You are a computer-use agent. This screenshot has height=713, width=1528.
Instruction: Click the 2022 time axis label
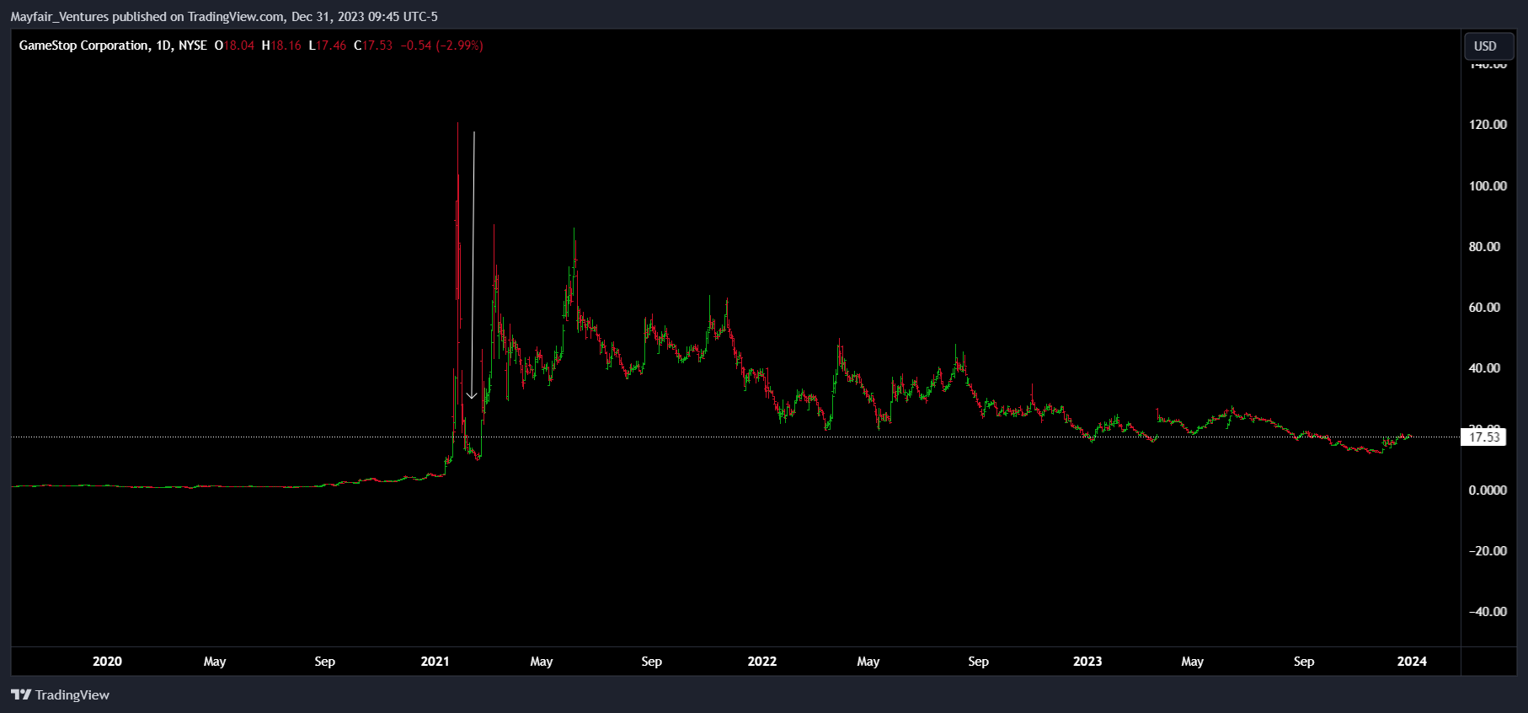point(762,662)
